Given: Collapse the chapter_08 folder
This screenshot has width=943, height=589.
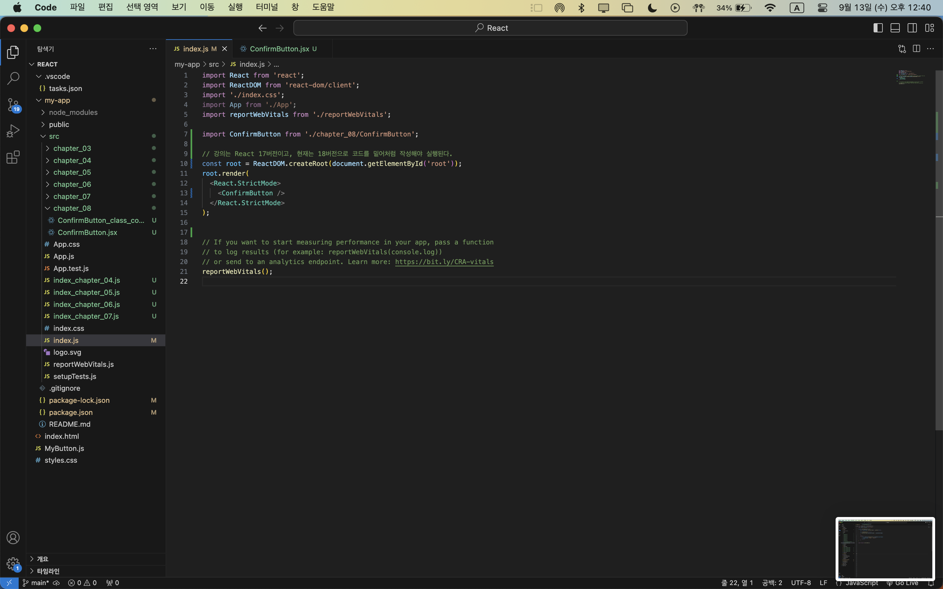Looking at the screenshot, I should click(72, 208).
